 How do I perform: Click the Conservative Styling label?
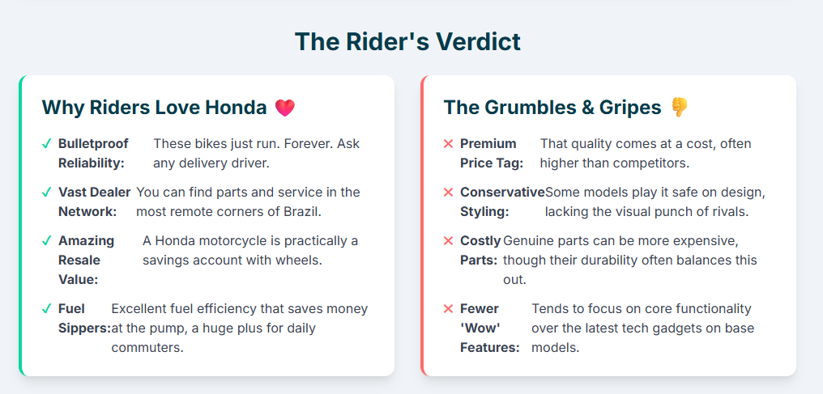(501, 201)
